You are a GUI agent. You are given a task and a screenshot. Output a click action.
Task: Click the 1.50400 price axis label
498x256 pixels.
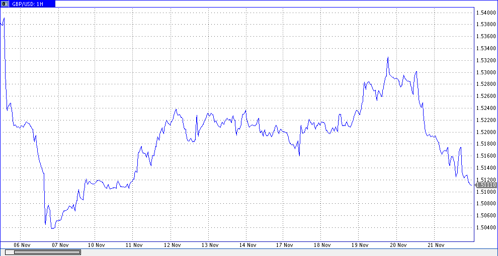coord(486,227)
